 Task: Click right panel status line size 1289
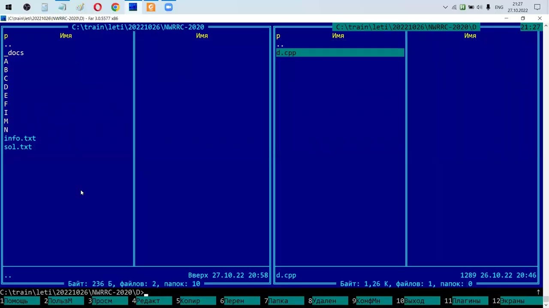tap(468, 275)
